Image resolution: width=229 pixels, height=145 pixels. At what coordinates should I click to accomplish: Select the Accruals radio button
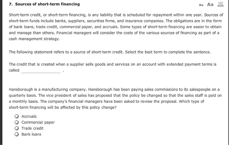pos(16,116)
